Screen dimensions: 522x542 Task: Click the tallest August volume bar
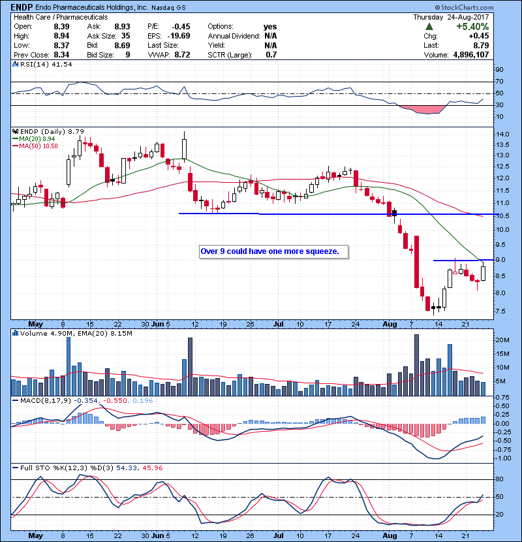(x=417, y=365)
